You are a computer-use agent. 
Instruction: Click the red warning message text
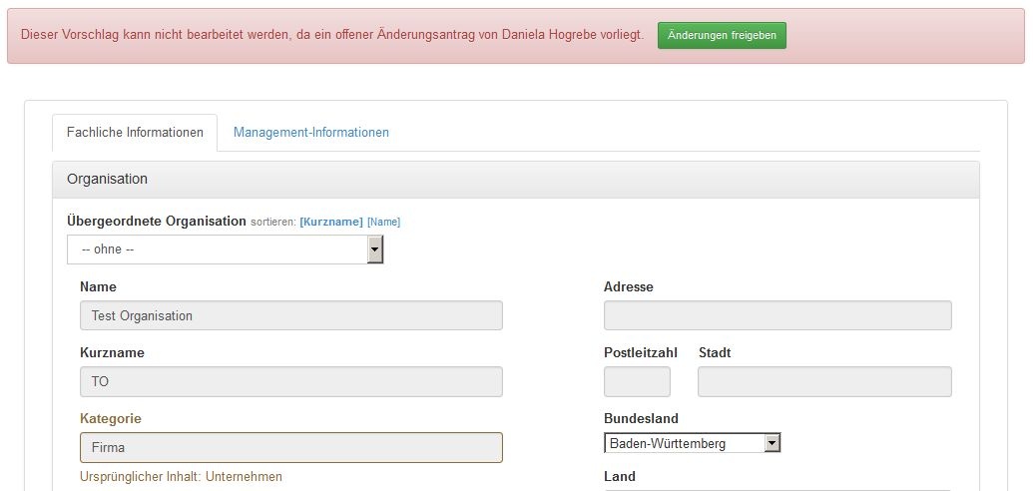pyautogui.click(x=331, y=35)
